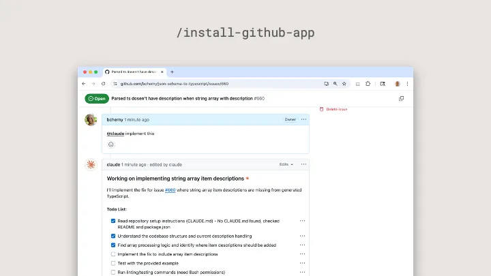Click the cast/media icon next to extensions
491x276 pixels.
pos(357,84)
